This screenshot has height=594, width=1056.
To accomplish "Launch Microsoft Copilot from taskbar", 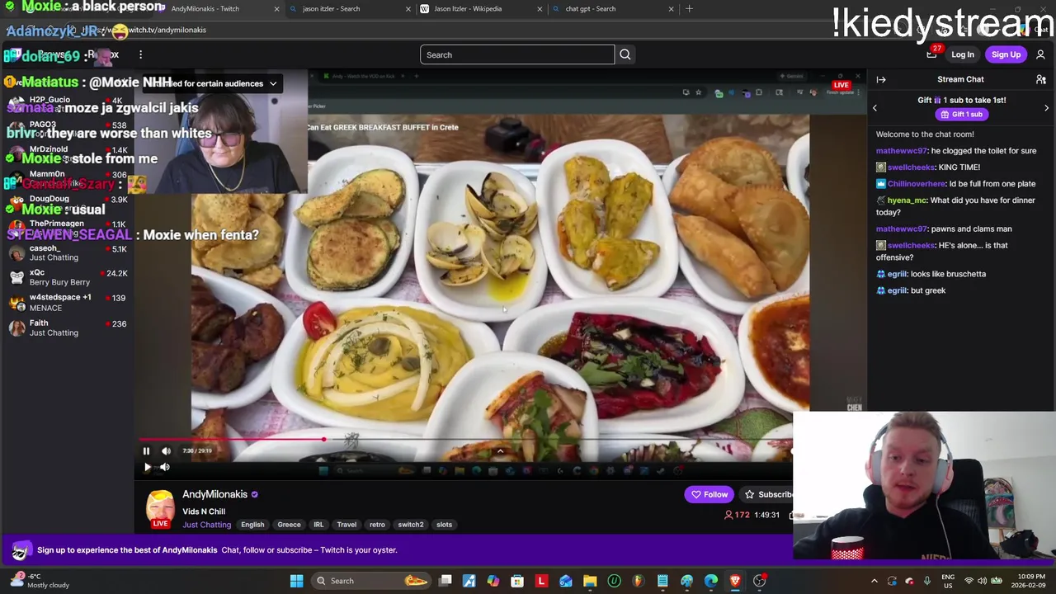I will [493, 581].
